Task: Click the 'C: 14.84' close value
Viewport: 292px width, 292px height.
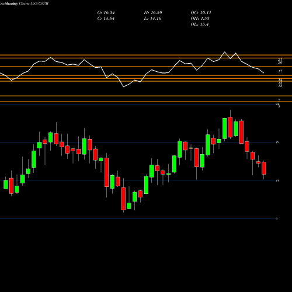Action: (106, 19)
